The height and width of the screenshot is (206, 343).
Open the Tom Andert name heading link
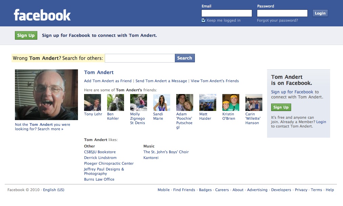click(x=99, y=72)
